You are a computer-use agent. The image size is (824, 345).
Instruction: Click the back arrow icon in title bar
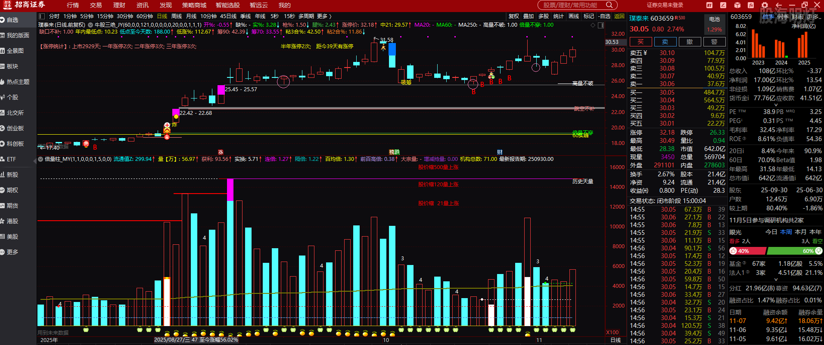(x=778, y=5)
